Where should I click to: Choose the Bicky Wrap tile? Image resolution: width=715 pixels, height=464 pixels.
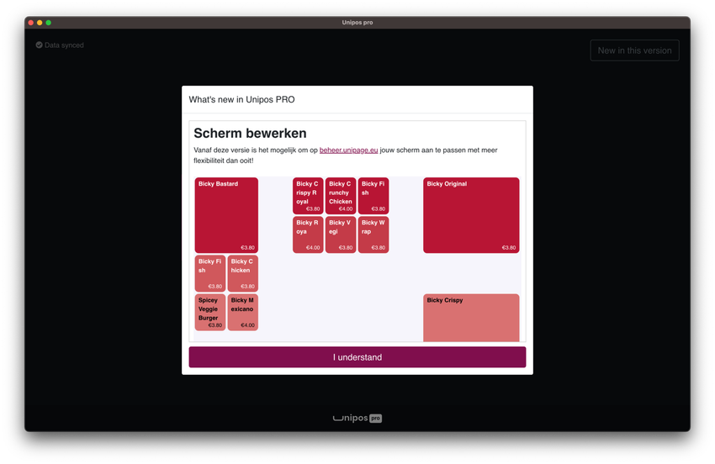pos(373,235)
